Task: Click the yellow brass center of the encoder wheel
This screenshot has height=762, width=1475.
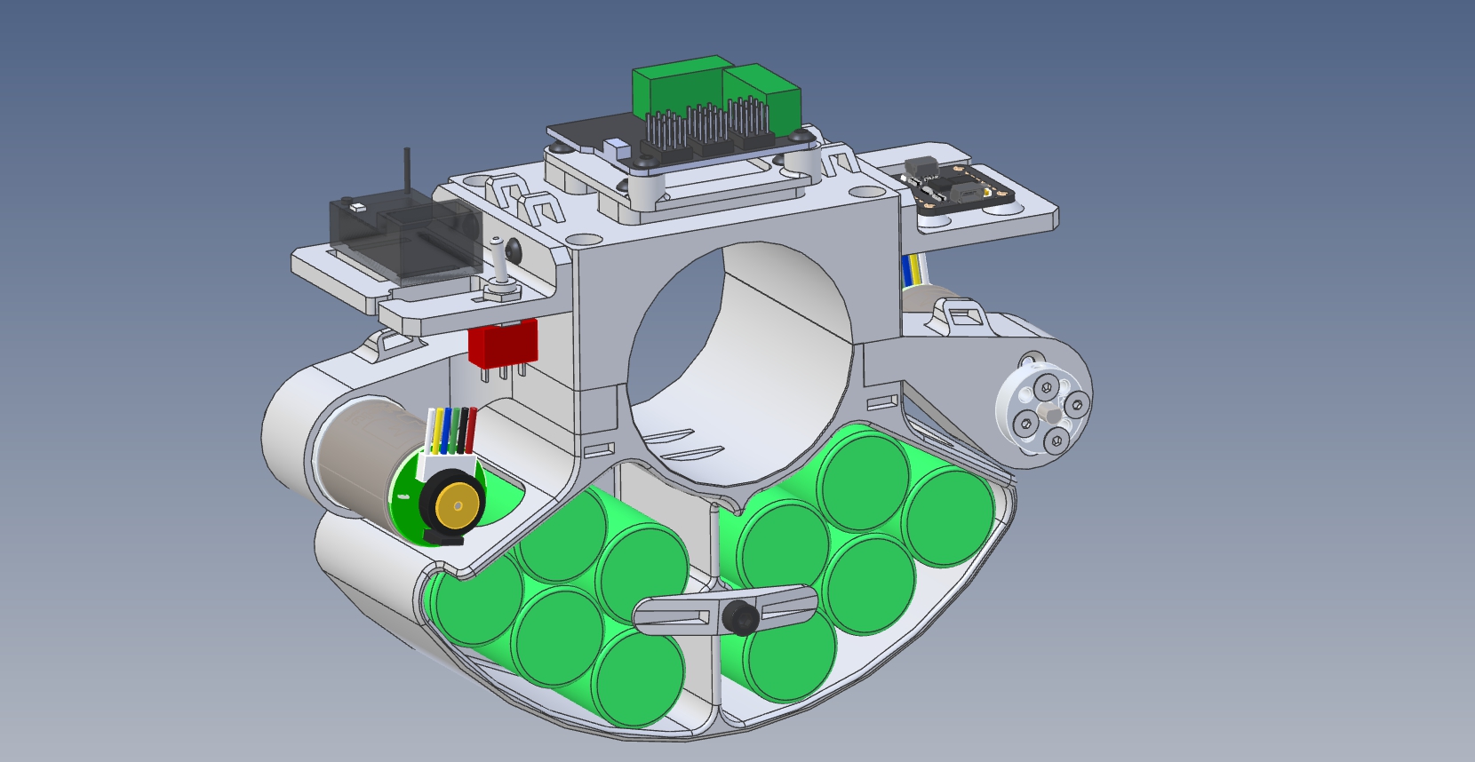Action: [457, 507]
